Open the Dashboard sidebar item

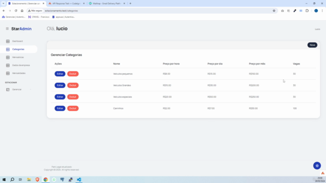coord(17,41)
